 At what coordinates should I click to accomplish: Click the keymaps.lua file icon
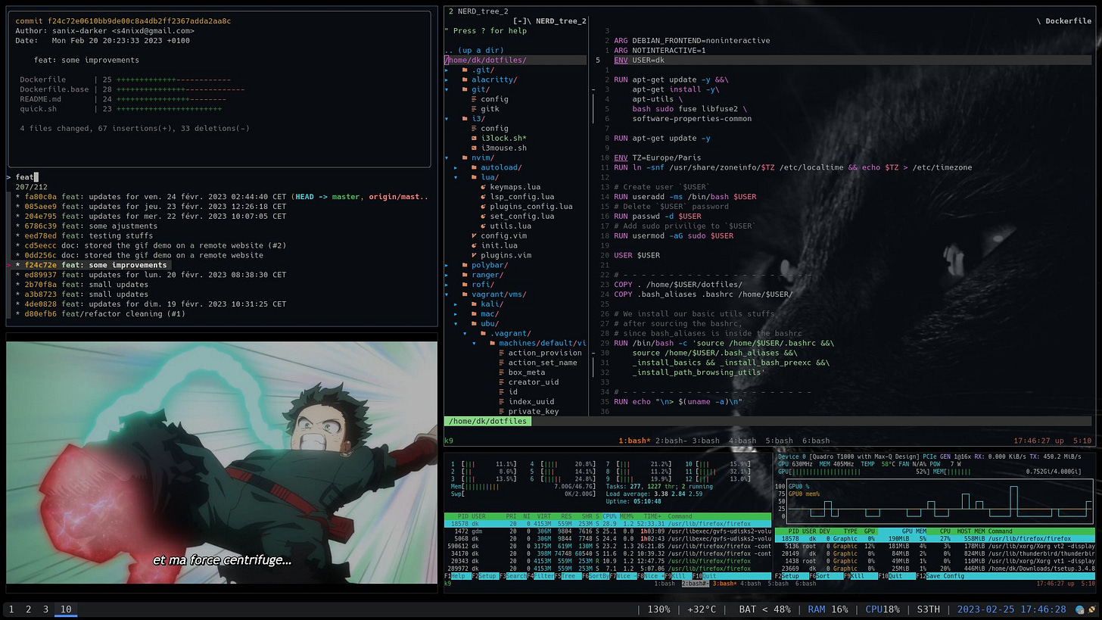(x=484, y=187)
